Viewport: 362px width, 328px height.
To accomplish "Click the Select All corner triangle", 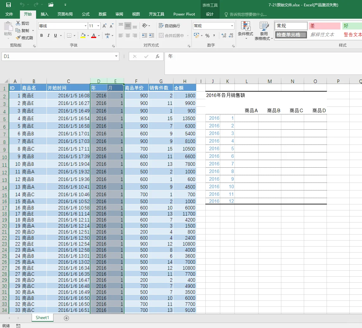I will (6, 81).
